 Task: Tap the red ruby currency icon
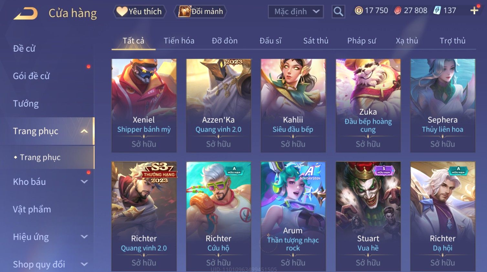pos(397,11)
